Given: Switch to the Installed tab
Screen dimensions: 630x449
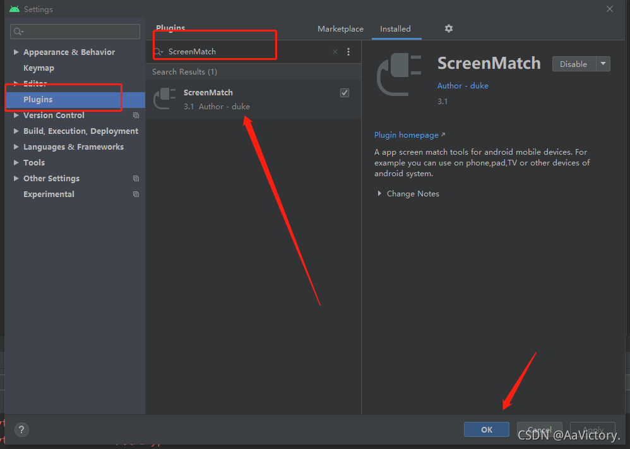Looking at the screenshot, I should [395, 29].
